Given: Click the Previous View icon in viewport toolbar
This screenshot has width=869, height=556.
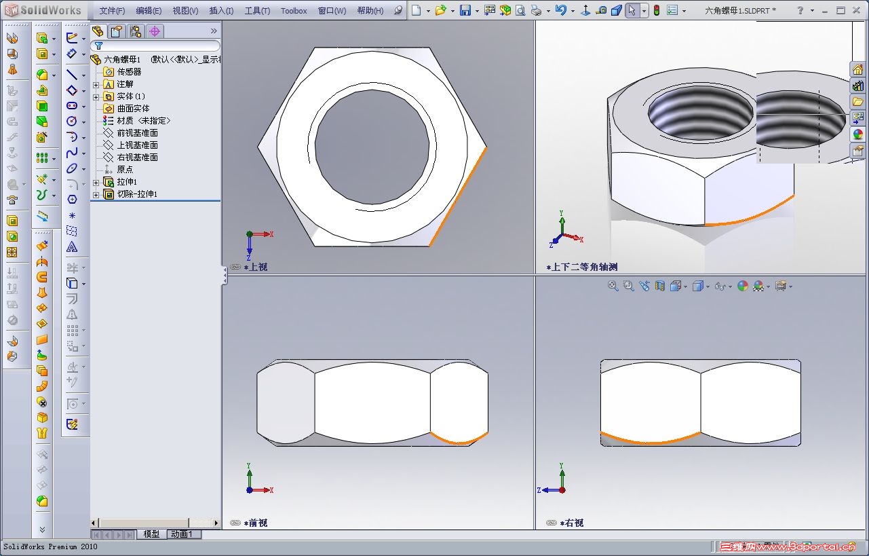Looking at the screenshot, I should point(644,286).
